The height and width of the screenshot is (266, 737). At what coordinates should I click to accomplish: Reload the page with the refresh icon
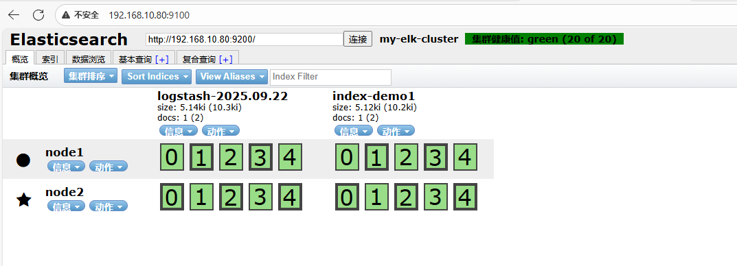(x=38, y=15)
